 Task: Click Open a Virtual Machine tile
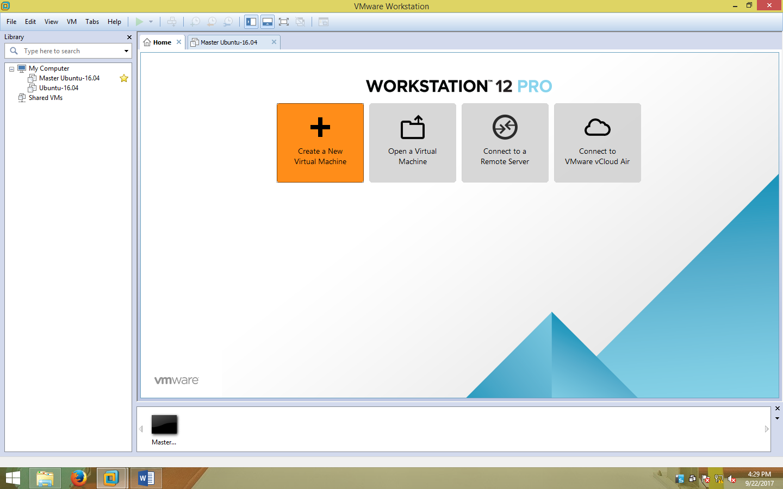click(x=413, y=143)
